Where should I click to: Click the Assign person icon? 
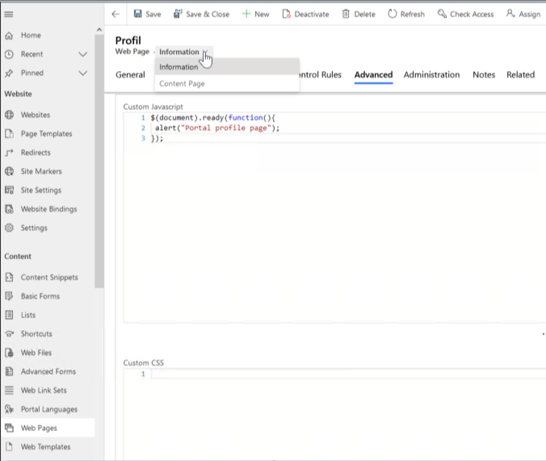(510, 14)
